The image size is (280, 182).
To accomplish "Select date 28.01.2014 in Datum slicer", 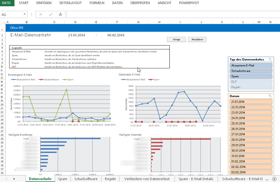I will click(251, 140).
